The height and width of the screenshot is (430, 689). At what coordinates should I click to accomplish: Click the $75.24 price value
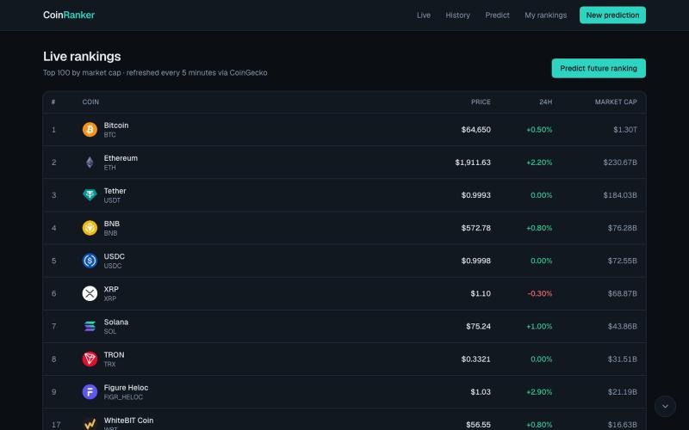click(x=479, y=326)
